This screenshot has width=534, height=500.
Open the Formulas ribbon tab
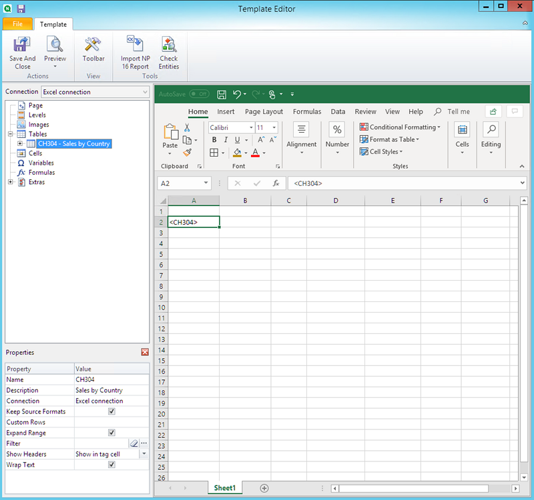coord(306,111)
